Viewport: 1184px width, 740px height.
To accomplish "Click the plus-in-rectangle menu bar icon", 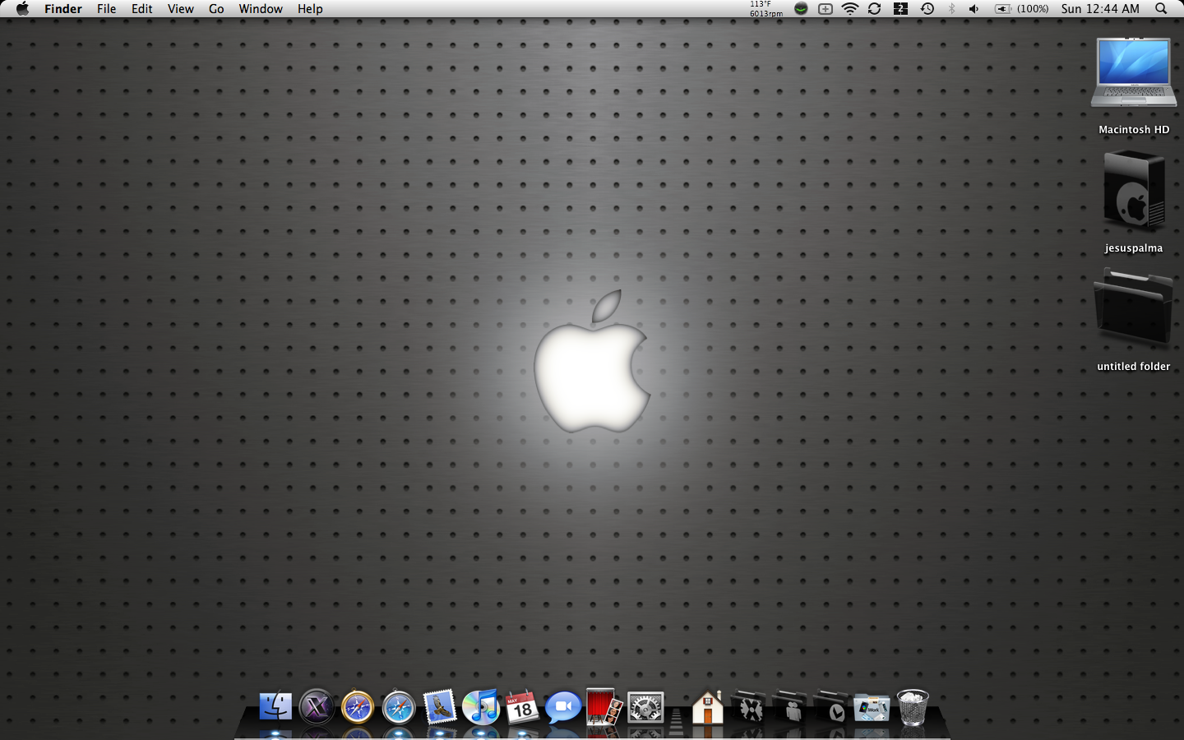I will (x=826, y=9).
